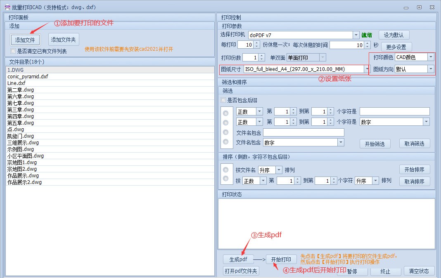Click the 更多设置 button
Image resolution: width=441 pixels, height=278 pixels.
click(x=396, y=47)
